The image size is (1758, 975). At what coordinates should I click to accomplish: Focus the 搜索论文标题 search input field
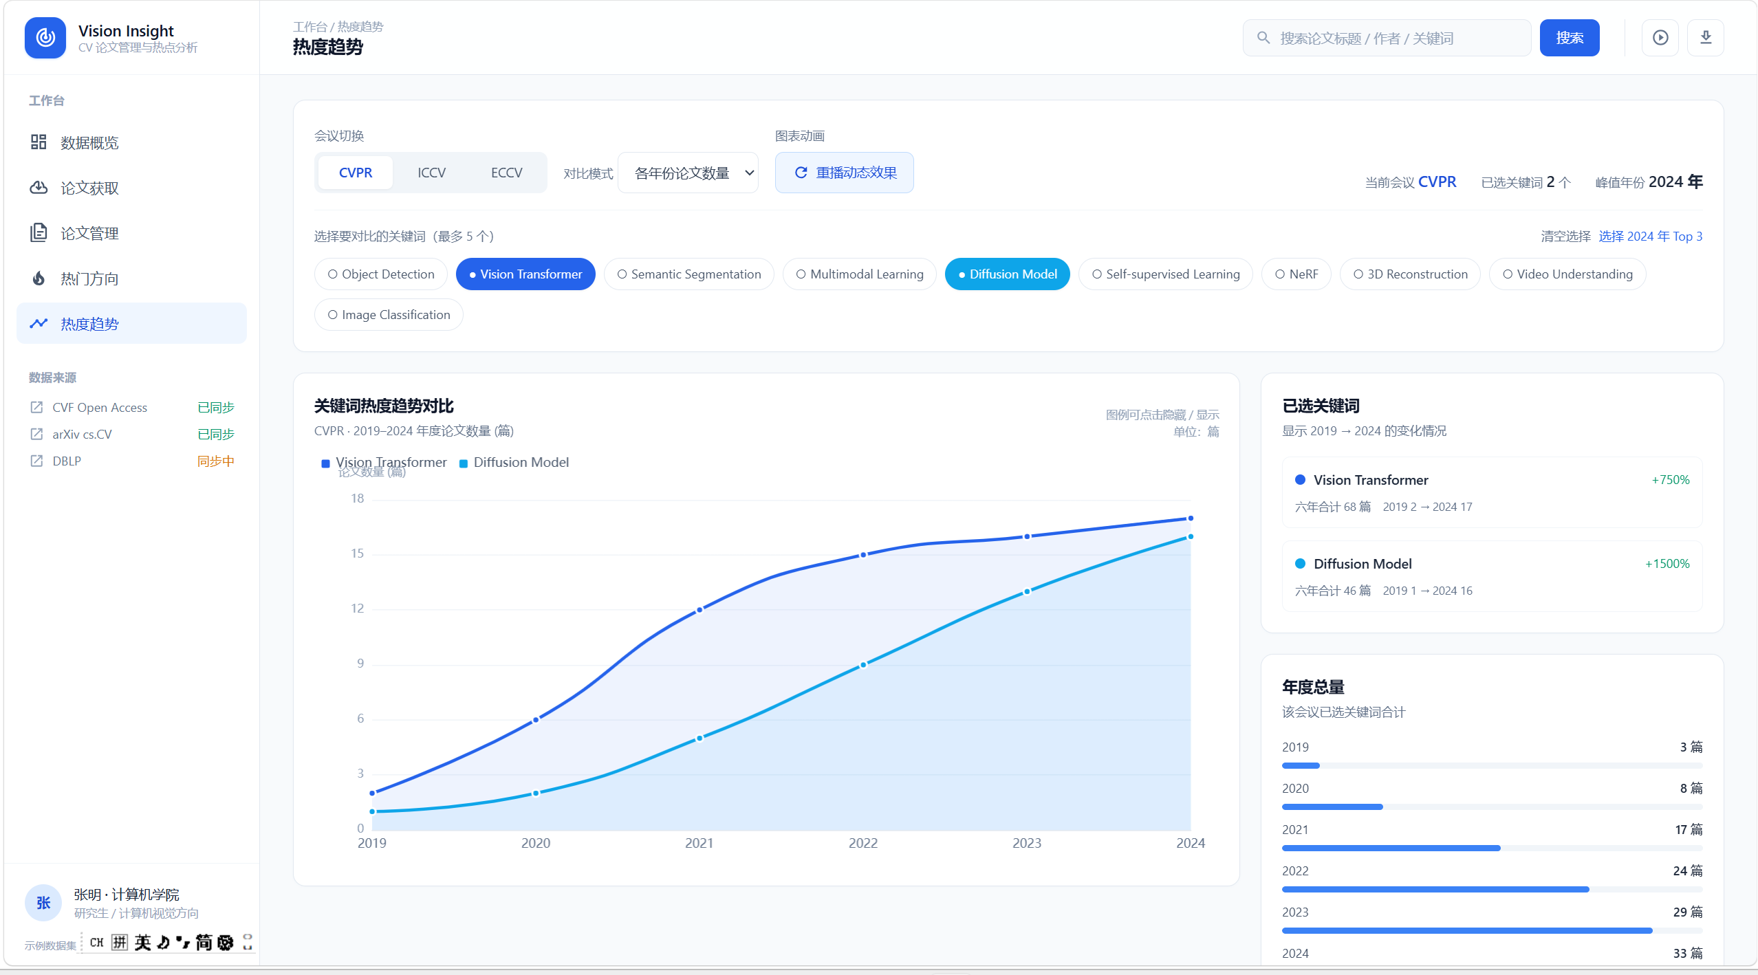click(1387, 38)
